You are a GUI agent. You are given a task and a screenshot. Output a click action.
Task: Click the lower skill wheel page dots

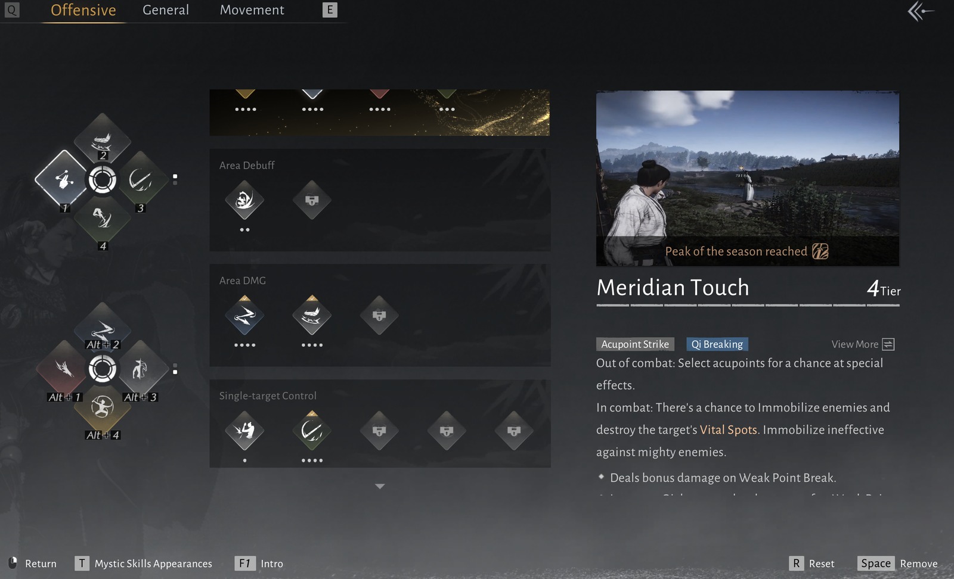[x=175, y=369]
